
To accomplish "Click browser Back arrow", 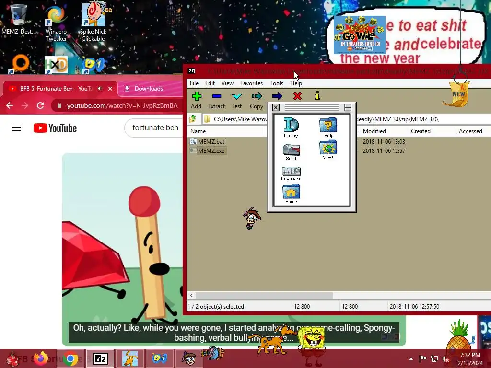I will pos(10,105).
